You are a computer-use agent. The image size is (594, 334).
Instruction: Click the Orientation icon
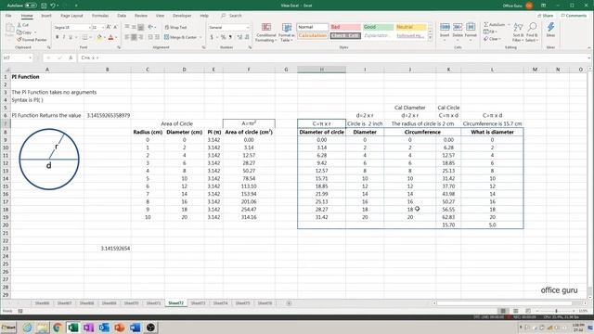tap(150, 27)
